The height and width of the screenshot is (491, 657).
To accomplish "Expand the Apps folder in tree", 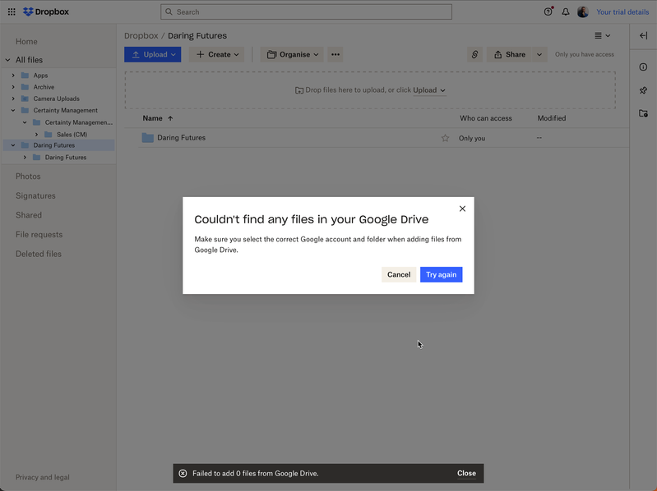I will [13, 76].
